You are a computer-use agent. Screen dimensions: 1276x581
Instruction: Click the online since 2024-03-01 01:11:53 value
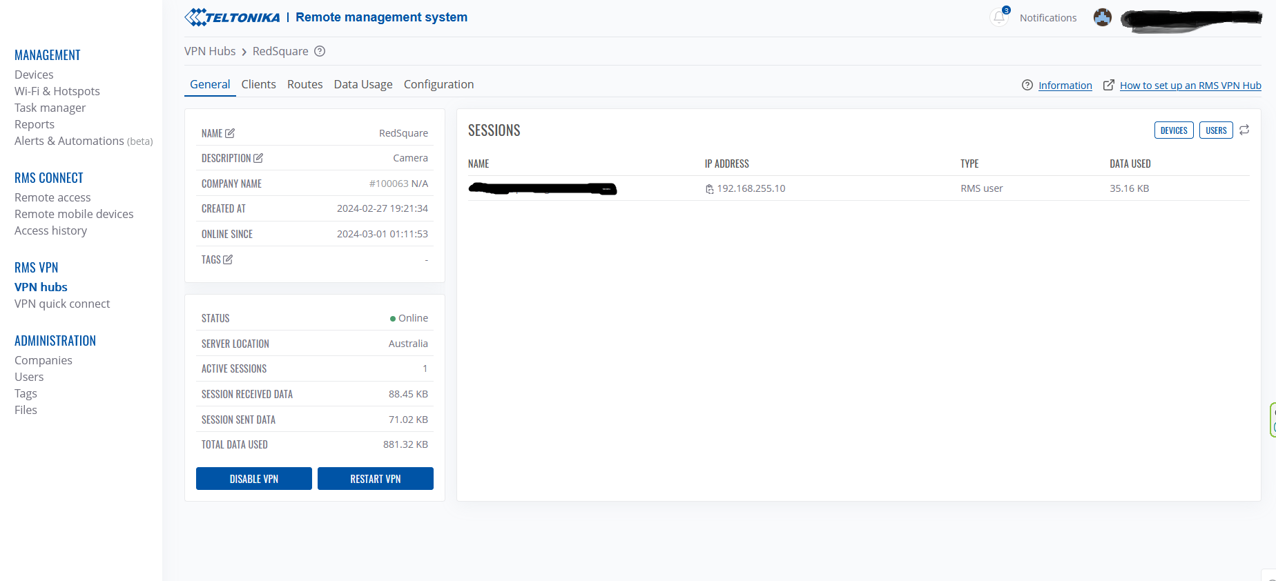(x=383, y=234)
